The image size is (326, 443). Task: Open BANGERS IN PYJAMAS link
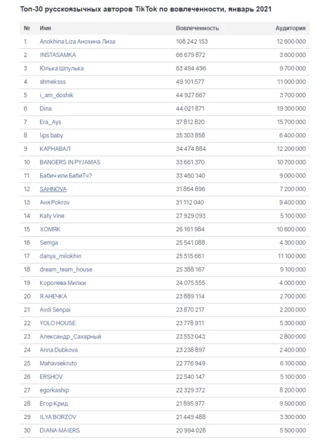[x=70, y=162]
